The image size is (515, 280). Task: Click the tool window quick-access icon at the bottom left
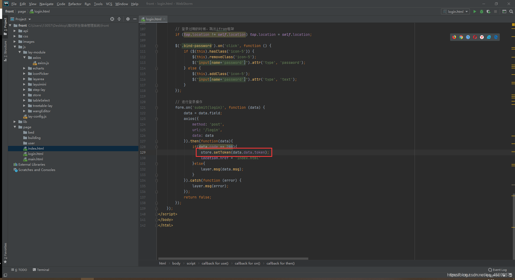tap(5, 275)
